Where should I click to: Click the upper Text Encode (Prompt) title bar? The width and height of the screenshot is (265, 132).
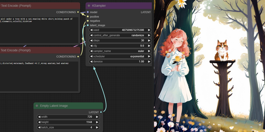click(x=40, y=6)
